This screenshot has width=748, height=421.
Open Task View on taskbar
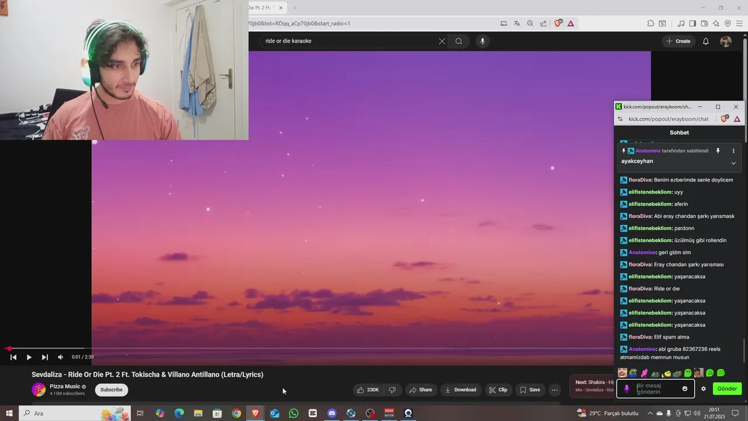click(x=140, y=413)
